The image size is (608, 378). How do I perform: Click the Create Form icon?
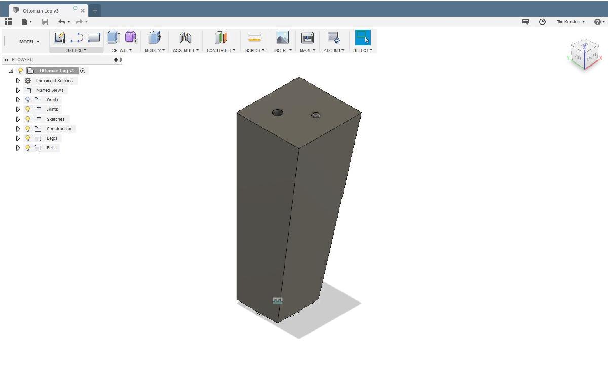click(131, 37)
